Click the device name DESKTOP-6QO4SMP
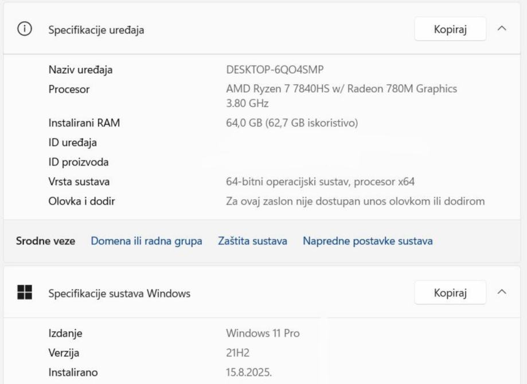 click(275, 70)
